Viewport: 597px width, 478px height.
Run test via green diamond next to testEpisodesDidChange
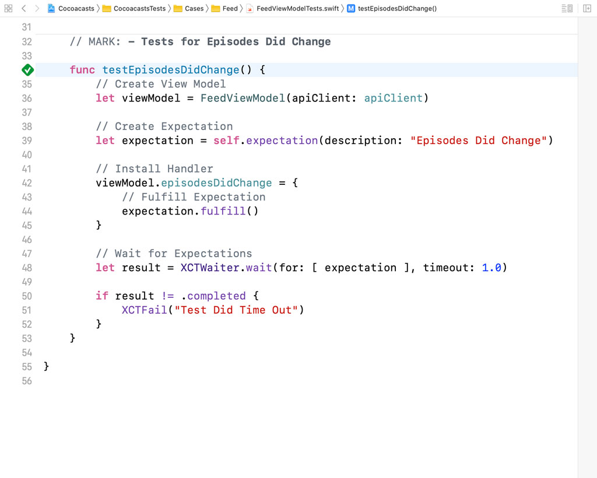(x=27, y=69)
